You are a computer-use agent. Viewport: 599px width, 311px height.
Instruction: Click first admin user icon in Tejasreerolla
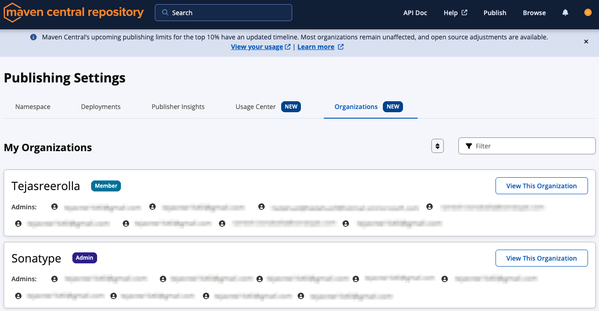coord(54,207)
